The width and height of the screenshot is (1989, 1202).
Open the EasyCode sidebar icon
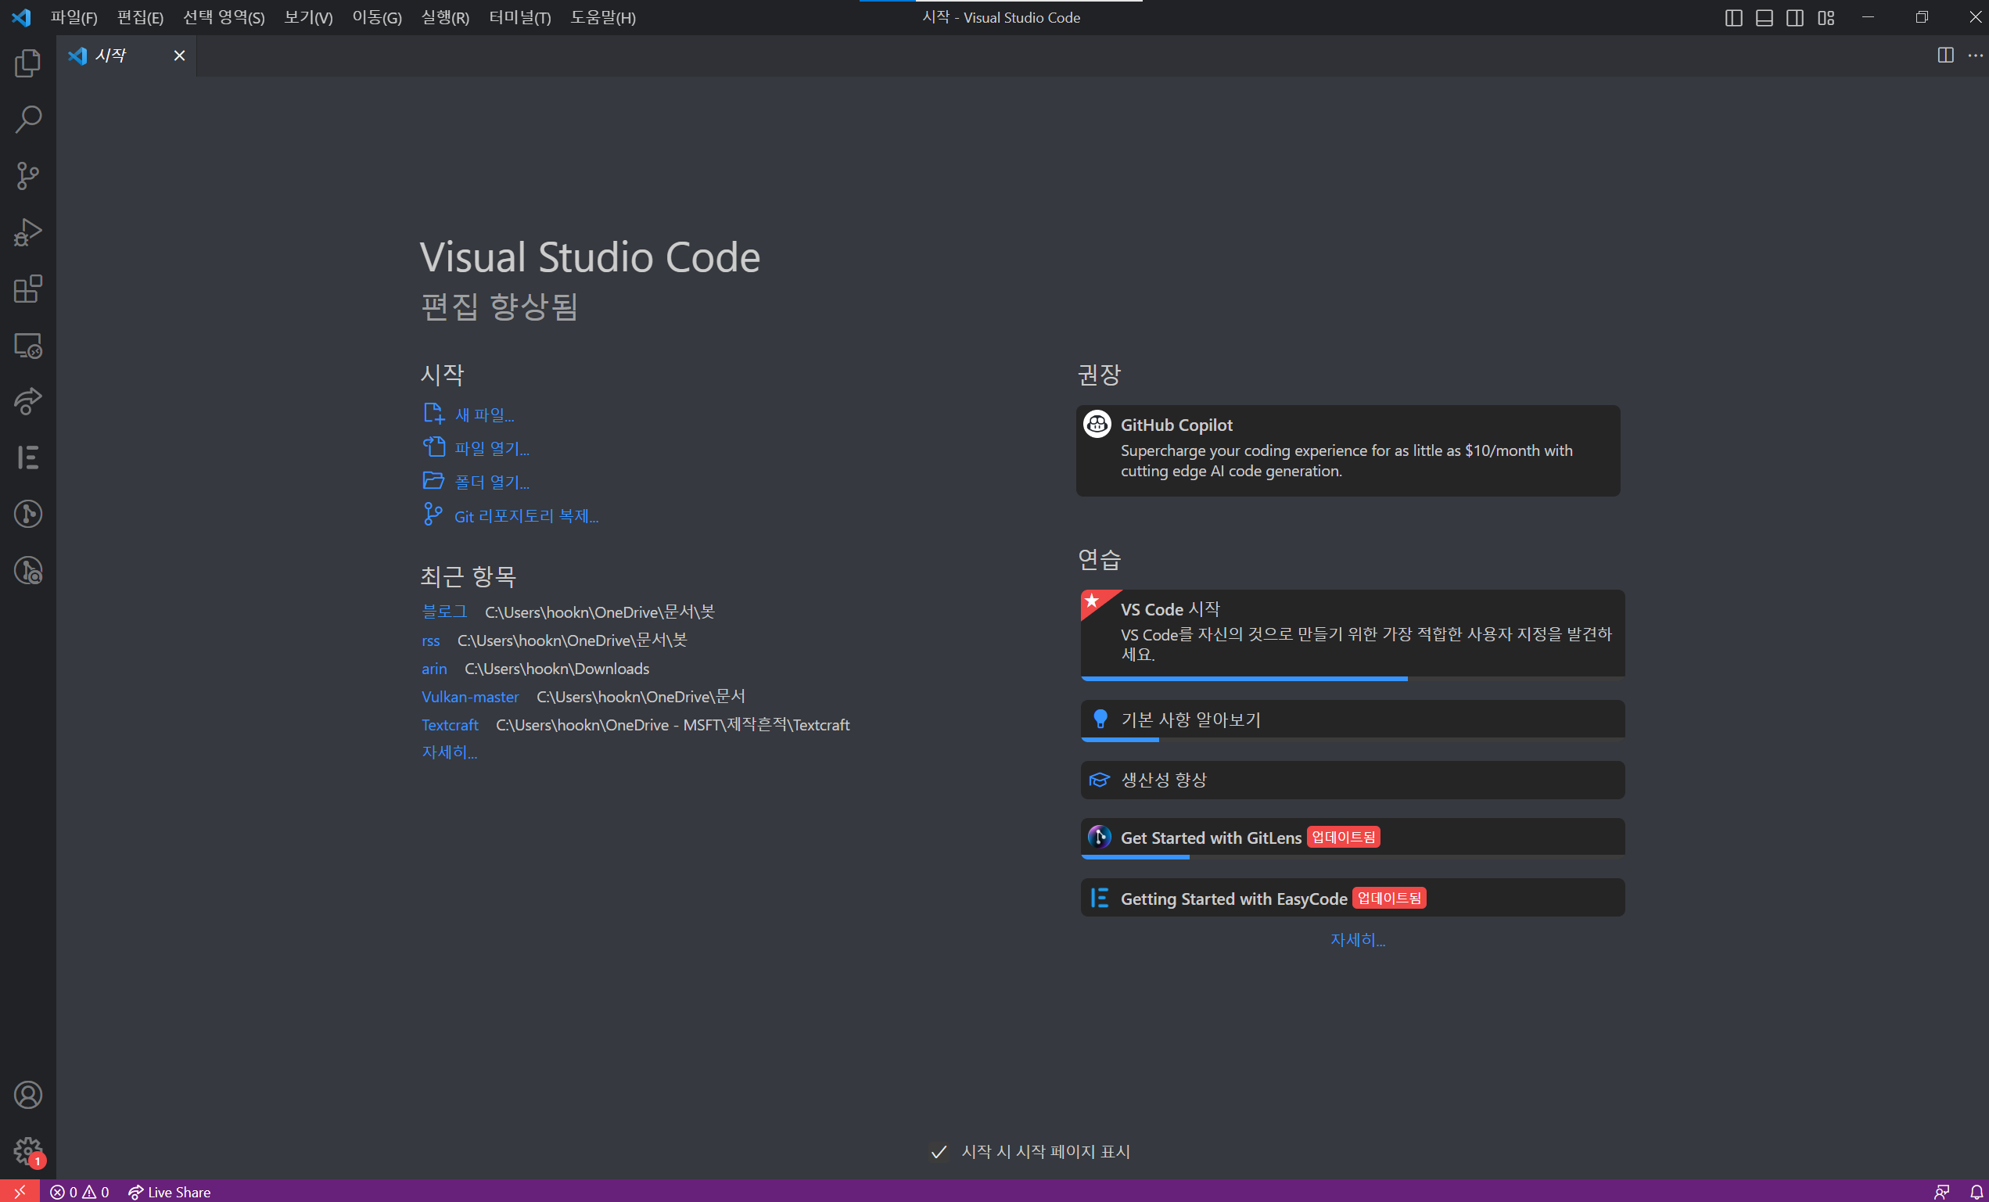[x=27, y=457]
